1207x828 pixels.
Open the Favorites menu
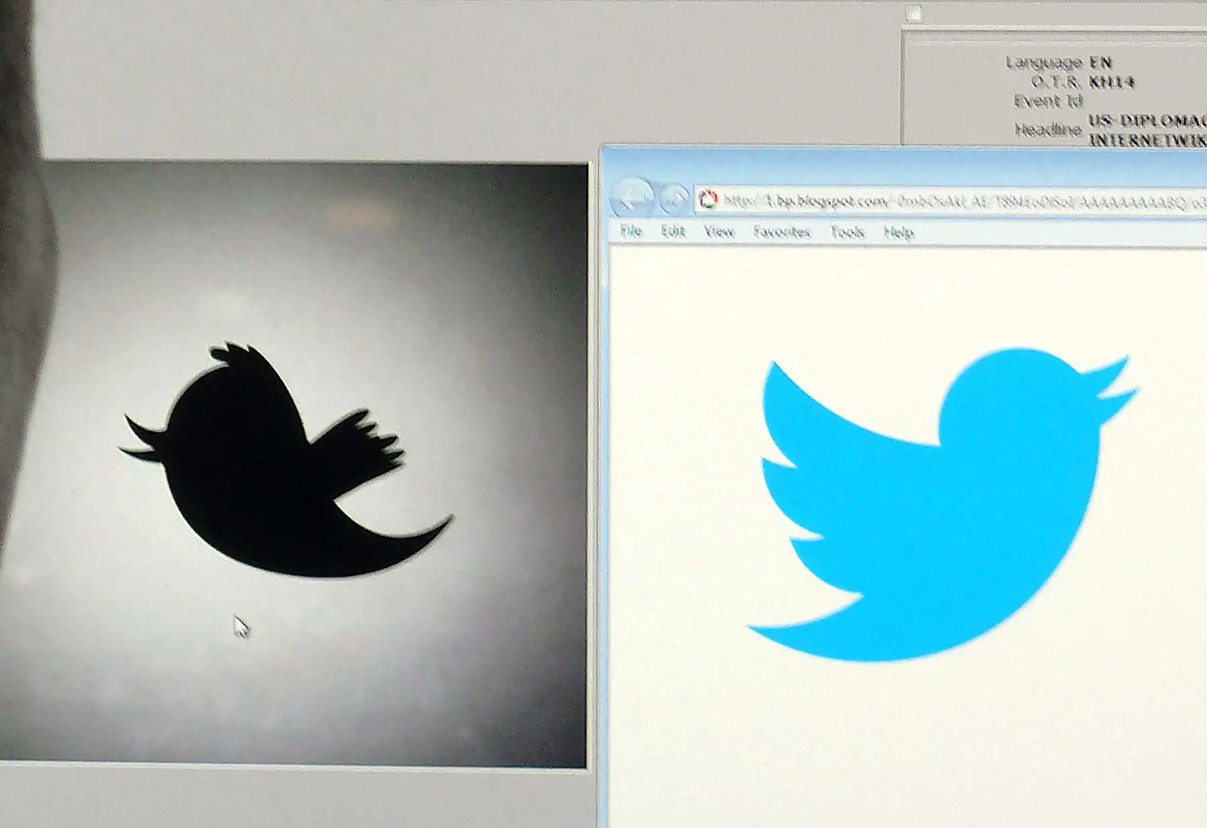(x=781, y=232)
